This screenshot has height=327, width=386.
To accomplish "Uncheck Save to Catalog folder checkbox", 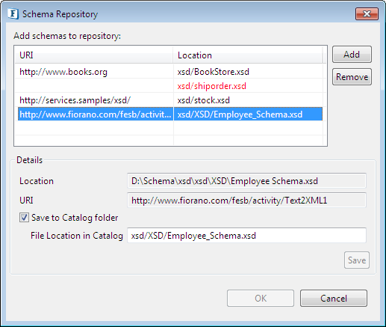I will [x=24, y=218].
